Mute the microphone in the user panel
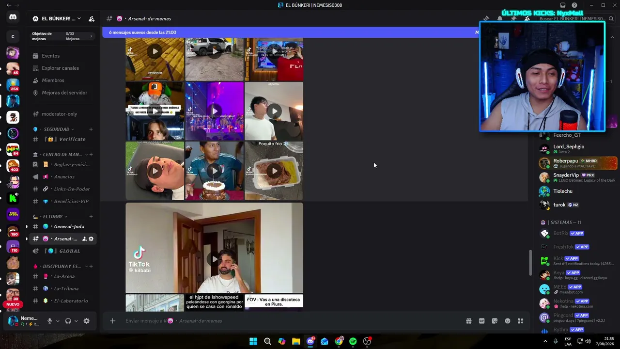The height and width of the screenshot is (349, 620). [49, 321]
